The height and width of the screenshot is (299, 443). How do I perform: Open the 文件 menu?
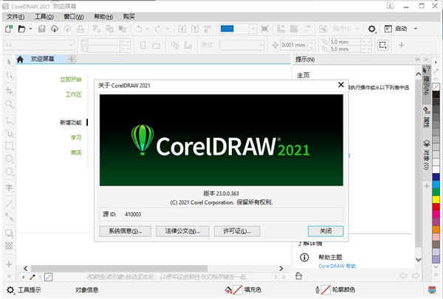click(x=16, y=17)
